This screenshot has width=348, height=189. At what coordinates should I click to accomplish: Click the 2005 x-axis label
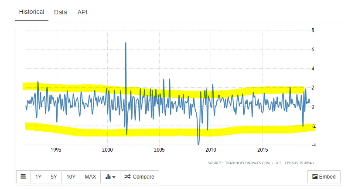coord(159,150)
